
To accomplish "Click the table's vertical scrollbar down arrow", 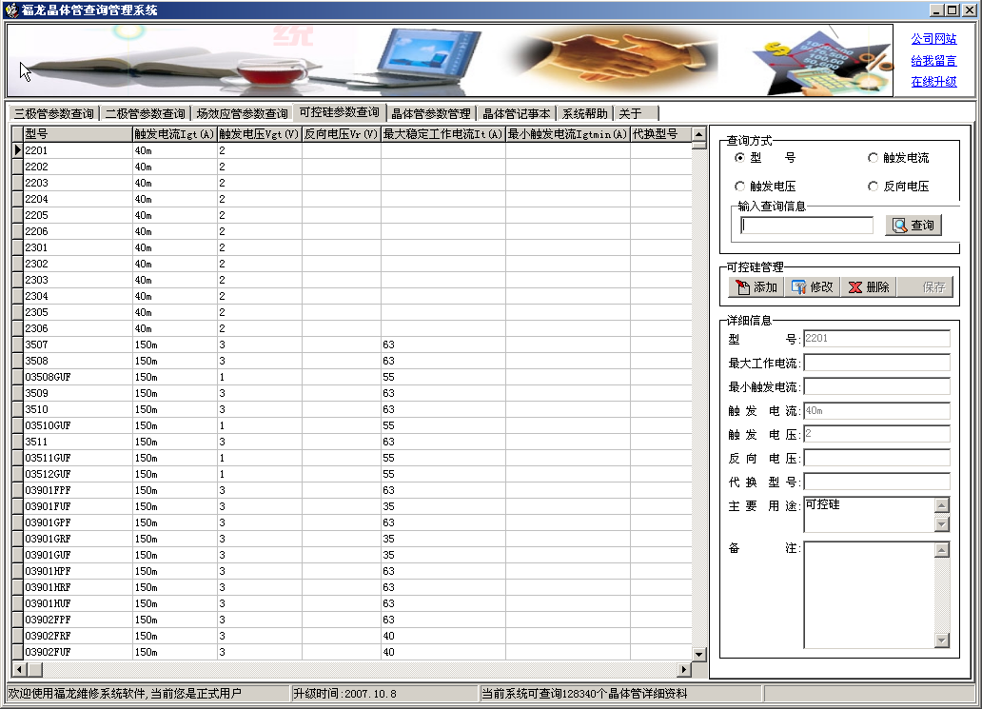I will [x=699, y=654].
